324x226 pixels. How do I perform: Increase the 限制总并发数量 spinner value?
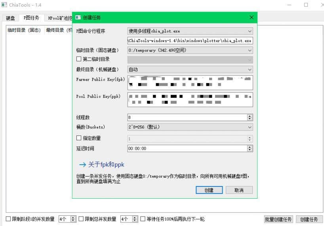click(135, 218)
